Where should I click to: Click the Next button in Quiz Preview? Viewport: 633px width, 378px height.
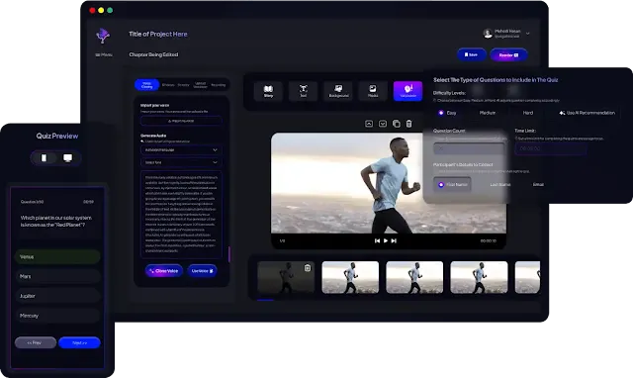[79, 342]
